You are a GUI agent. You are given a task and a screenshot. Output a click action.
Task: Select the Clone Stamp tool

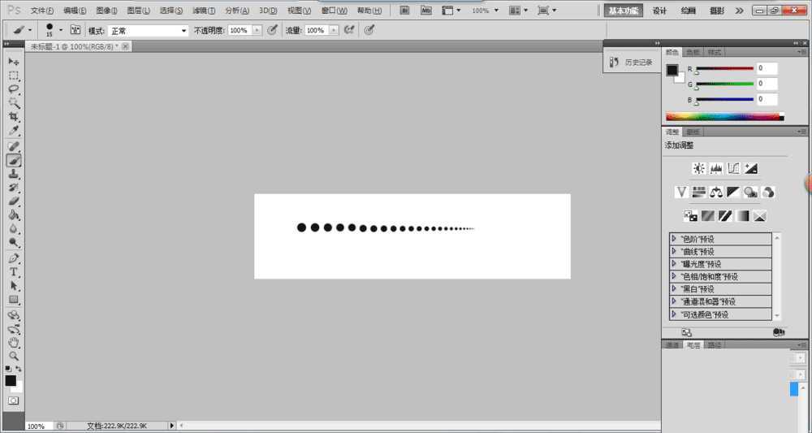click(14, 174)
